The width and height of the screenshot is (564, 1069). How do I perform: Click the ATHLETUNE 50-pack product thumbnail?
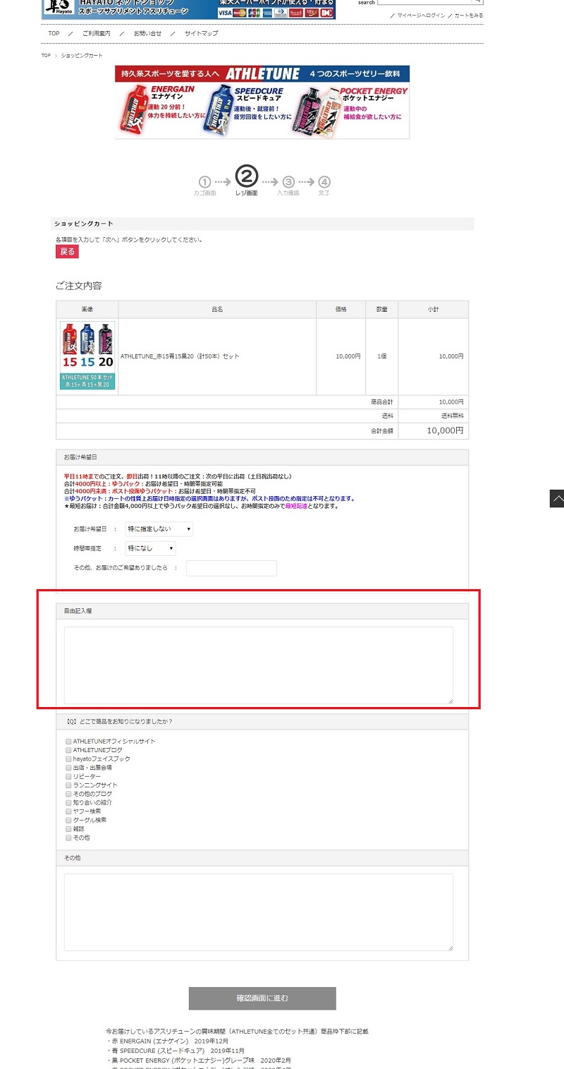pyautogui.click(x=87, y=356)
